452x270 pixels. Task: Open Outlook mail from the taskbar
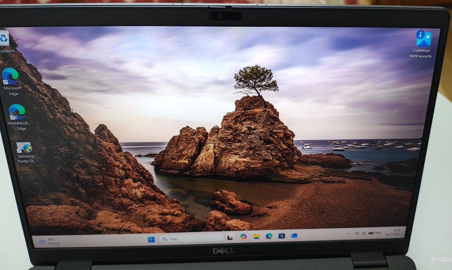(294, 236)
